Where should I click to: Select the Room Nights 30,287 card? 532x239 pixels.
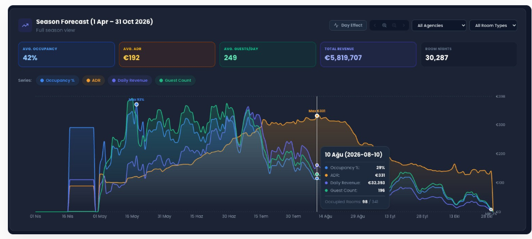point(469,54)
